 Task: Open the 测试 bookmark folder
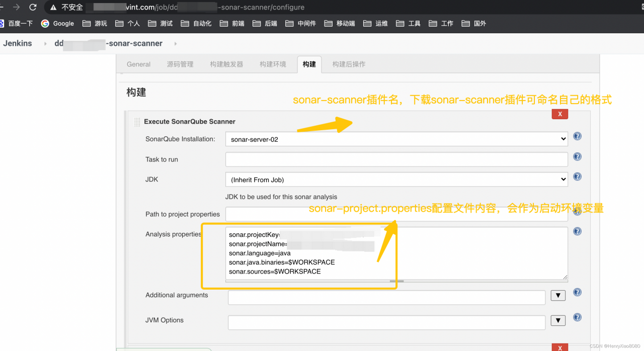click(x=160, y=23)
